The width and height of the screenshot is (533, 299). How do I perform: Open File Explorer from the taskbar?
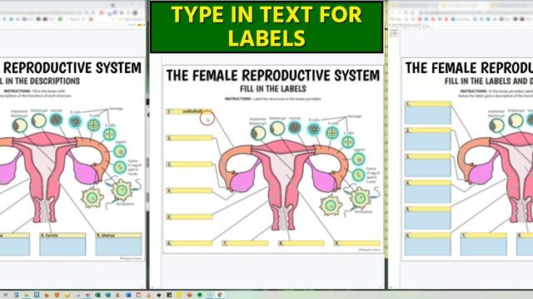coord(26,295)
